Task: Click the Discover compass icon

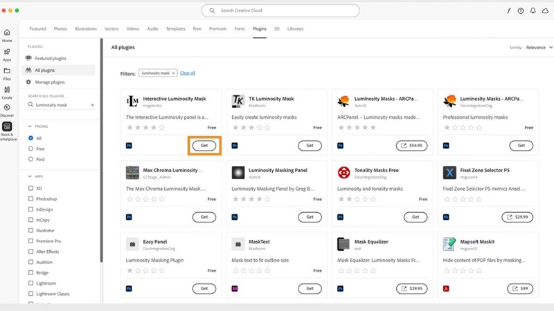Action: pos(7,110)
